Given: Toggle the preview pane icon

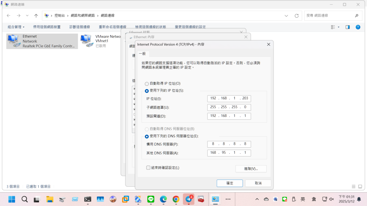Looking at the screenshot, I should pyautogui.click(x=347, y=27).
